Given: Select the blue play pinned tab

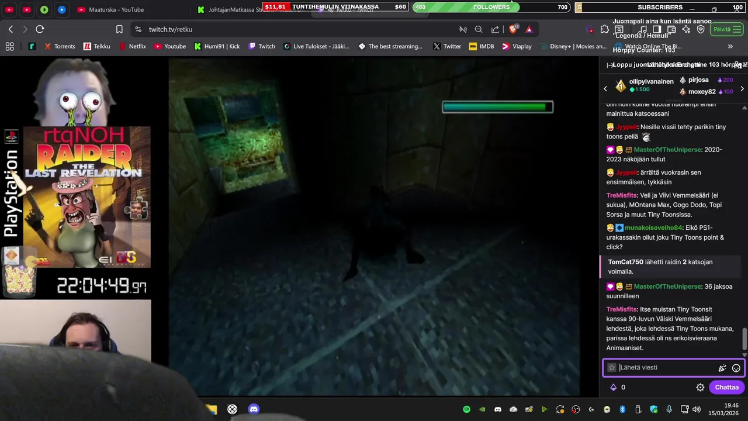Looking at the screenshot, I should (x=62, y=9).
